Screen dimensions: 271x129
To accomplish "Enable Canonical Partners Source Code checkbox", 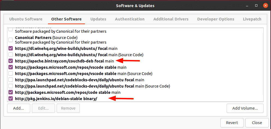I will point(11,40).
